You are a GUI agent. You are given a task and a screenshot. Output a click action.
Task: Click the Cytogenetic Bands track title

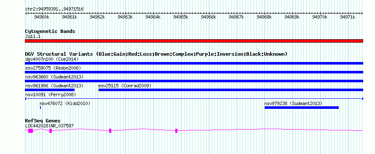click(50, 31)
